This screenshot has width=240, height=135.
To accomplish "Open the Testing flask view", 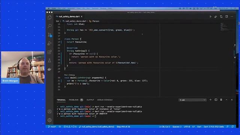I will pyautogui.click(x=49, y=61).
